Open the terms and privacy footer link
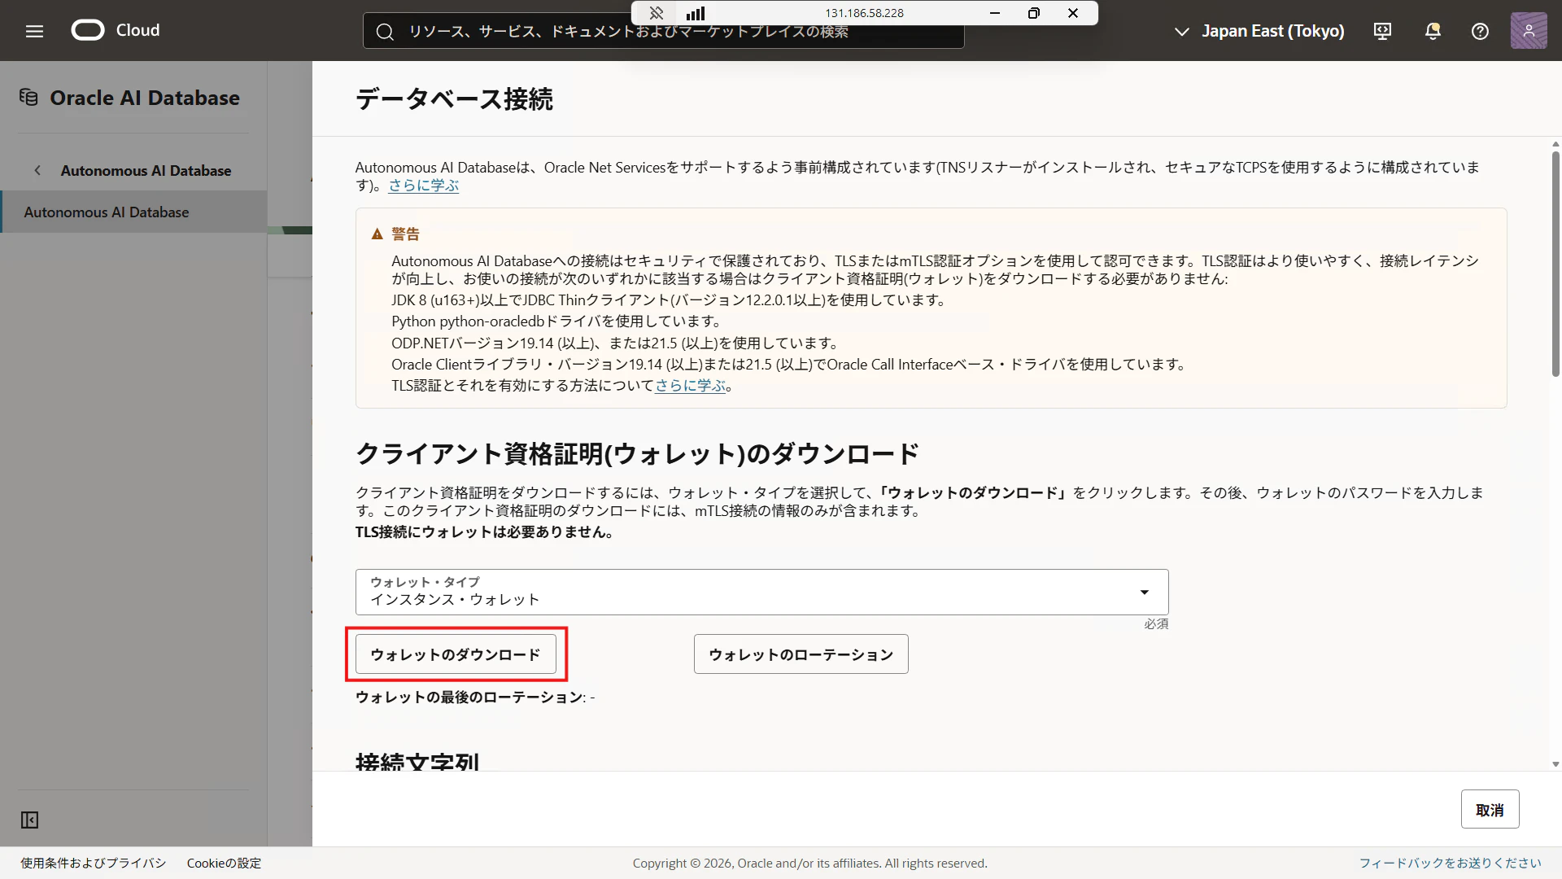The width and height of the screenshot is (1562, 879). [x=94, y=863]
